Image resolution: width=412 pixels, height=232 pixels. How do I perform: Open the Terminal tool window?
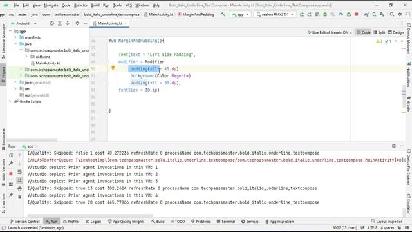(x=226, y=222)
